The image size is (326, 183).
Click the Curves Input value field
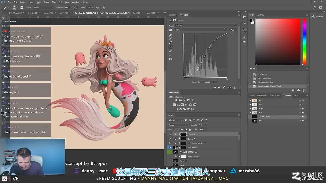(x=200, y=82)
